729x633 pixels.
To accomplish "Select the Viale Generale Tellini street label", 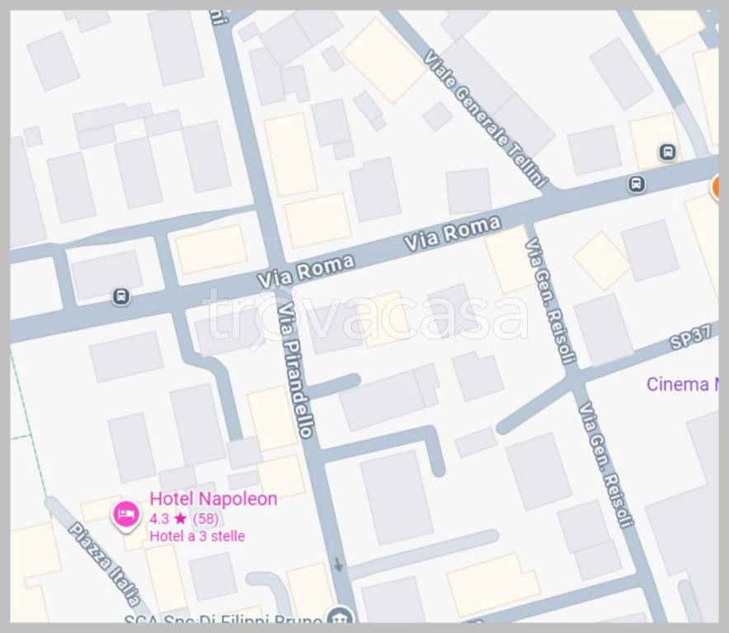I will (486, 120).
